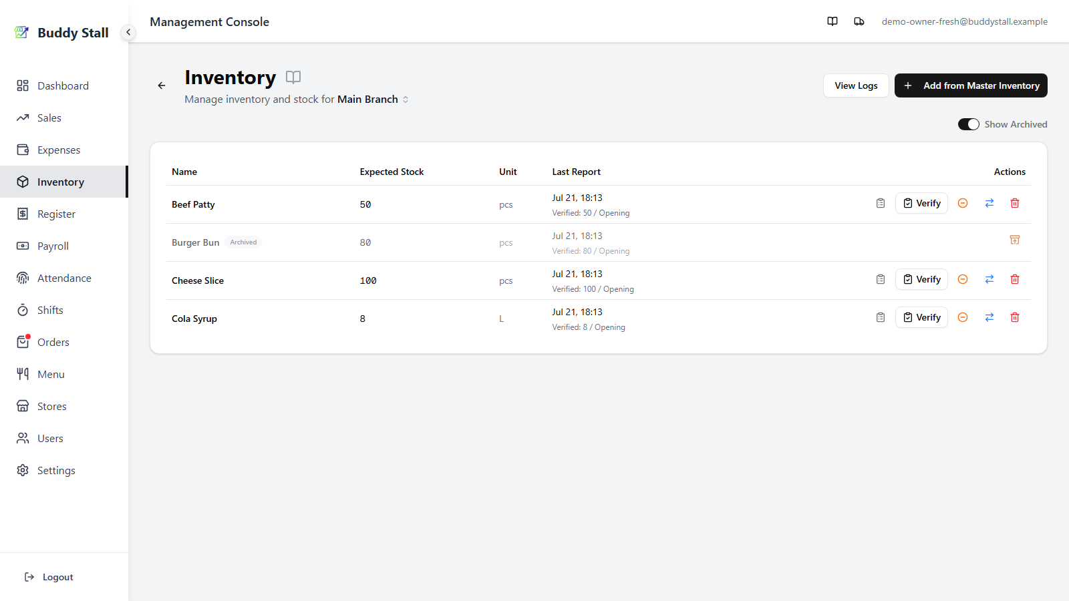Viewport: 1069px width, 601px height.
Task: Click the Management Console title
Action: click(209, 21)
